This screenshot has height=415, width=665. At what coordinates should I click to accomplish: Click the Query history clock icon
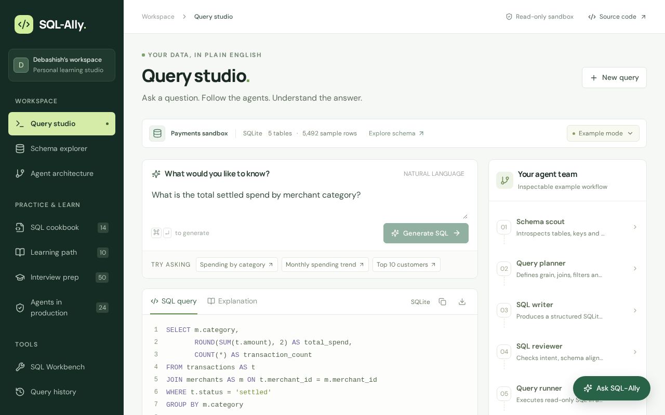(20, 392)
